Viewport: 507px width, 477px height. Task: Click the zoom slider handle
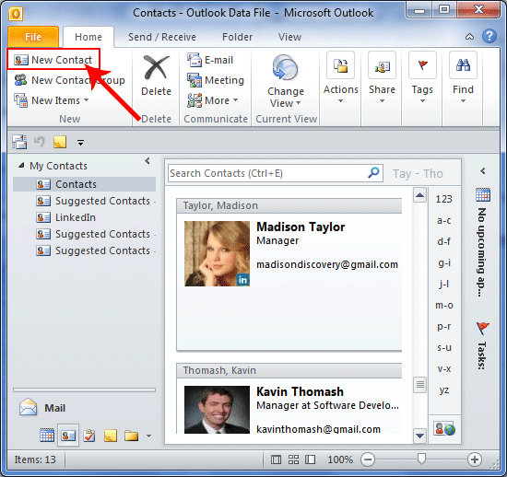[x=421, y=459]
